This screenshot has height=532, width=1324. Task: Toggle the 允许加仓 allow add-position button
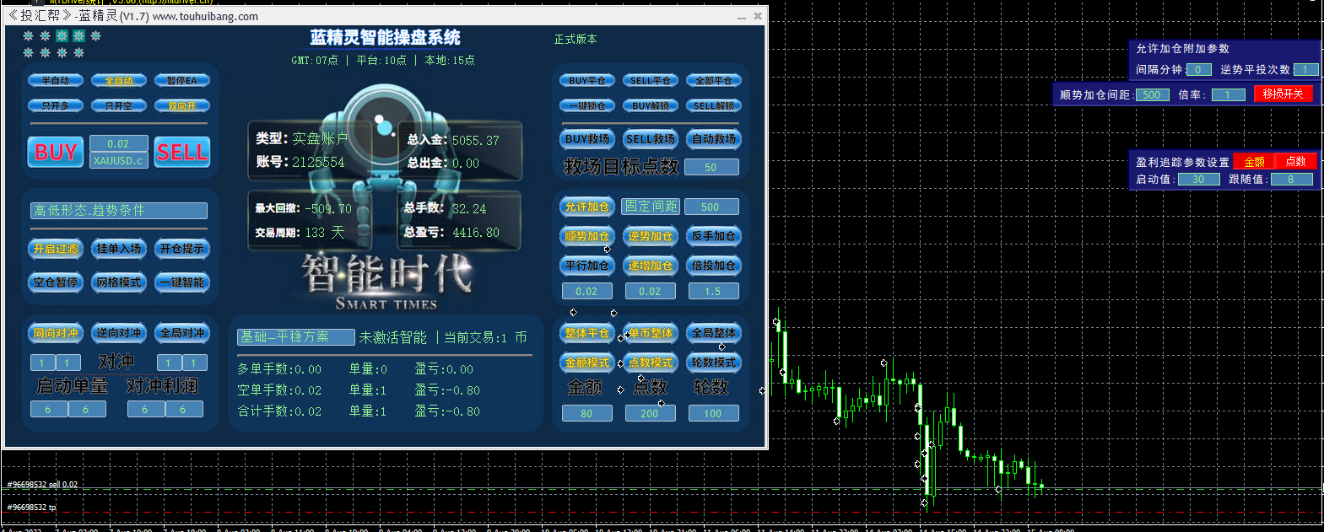click(x=587, y=207)
